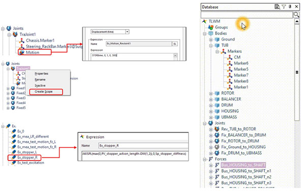Select Ex_mea_test_motion_fz_L expression
The height and width of the screenshot is (191, 305).
pyautogui.click(x=37, y=142)
